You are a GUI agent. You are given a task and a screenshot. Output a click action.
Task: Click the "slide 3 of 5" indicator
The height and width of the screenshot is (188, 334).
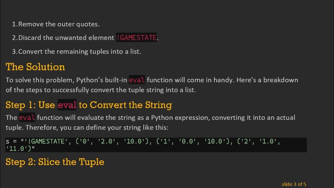(294, 184)
